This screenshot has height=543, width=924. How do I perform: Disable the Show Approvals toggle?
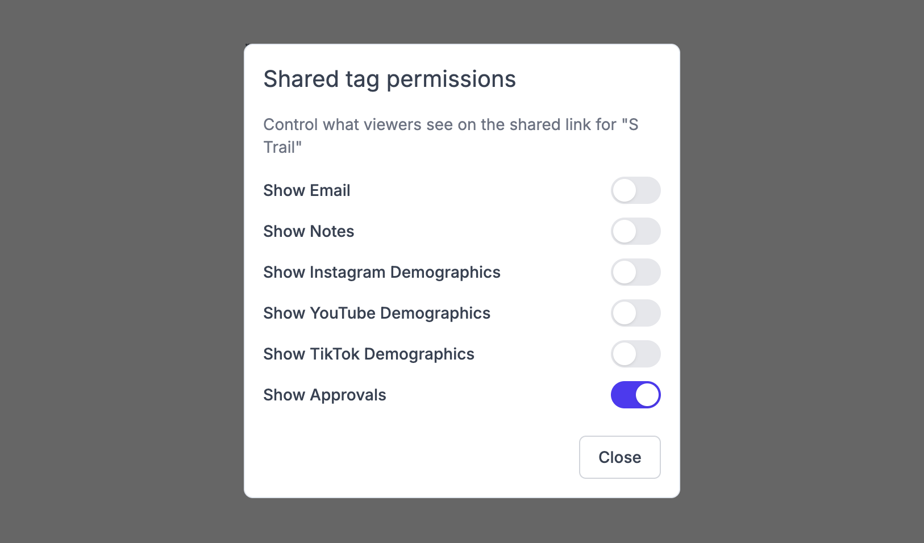coord(635,395)
